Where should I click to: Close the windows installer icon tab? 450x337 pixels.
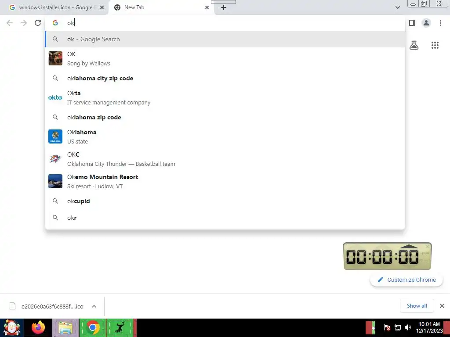[102, 7]
